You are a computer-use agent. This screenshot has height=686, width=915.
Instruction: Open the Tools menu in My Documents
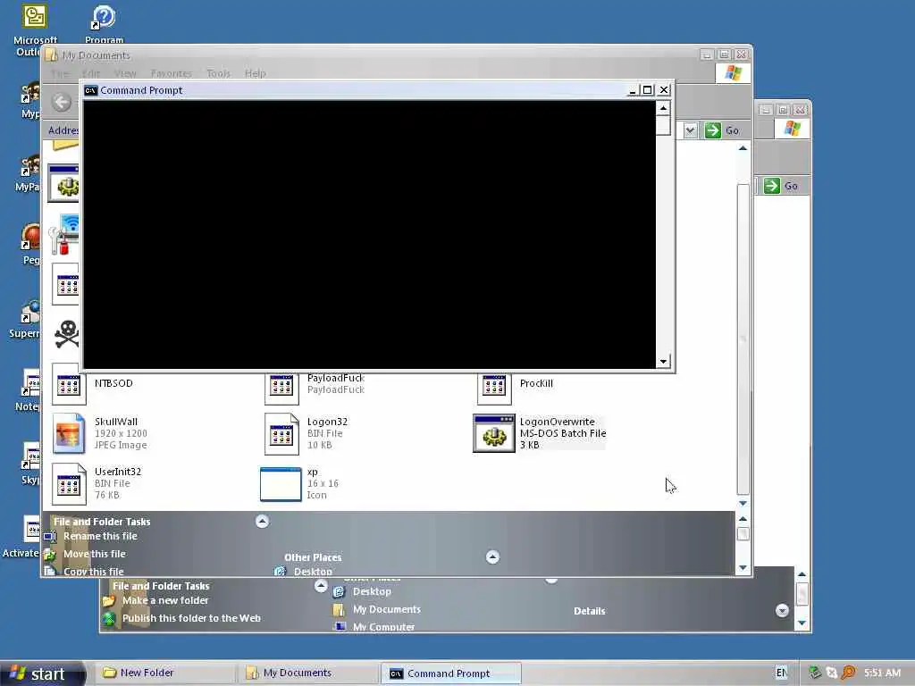pos(218,73)
